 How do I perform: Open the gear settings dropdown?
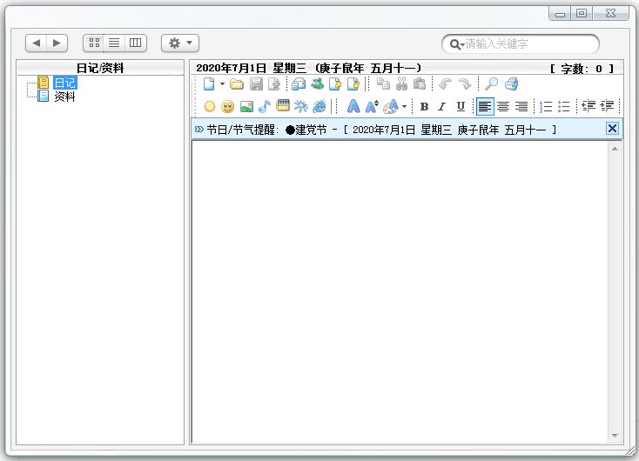180,43
